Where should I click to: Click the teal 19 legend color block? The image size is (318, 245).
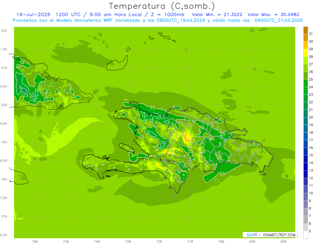click(x=306, y=129)
